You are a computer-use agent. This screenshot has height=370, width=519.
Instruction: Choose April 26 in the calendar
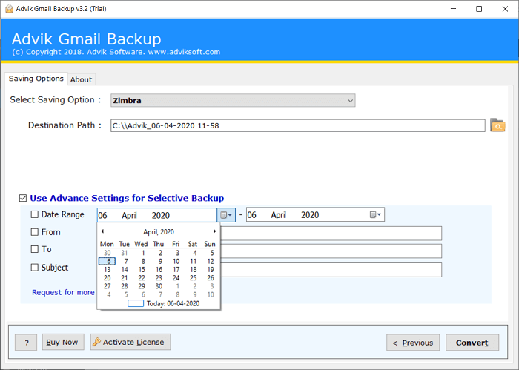[211, 278]
